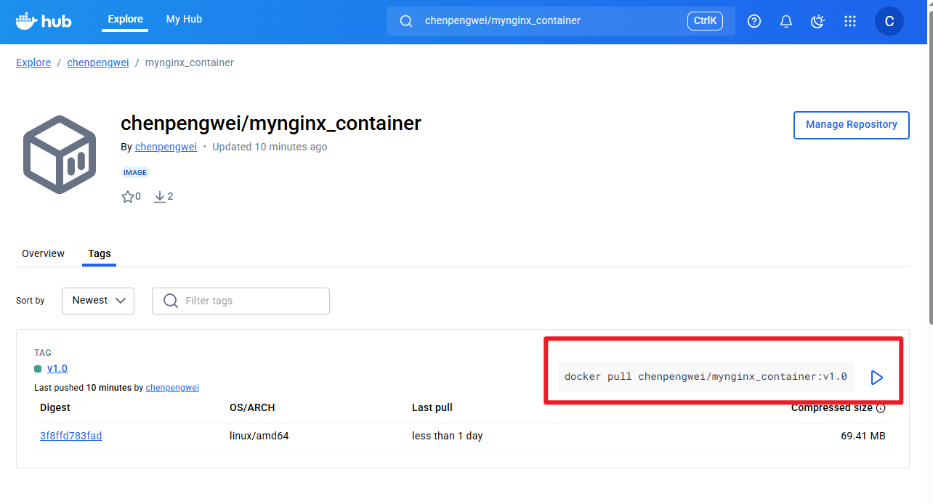Open the chenpengwei breadcrumb link
The image size is (933, 504).
tap(98, 62)
